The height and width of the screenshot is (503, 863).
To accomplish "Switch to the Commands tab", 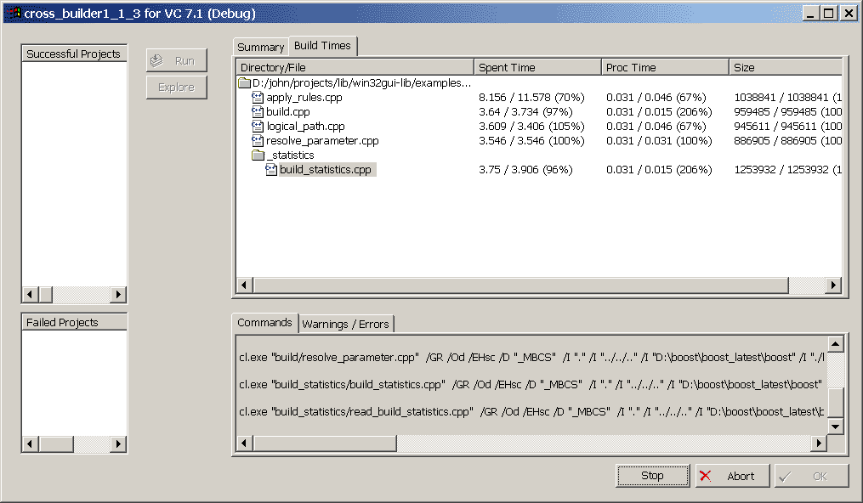I will click(x=264, y=323).
